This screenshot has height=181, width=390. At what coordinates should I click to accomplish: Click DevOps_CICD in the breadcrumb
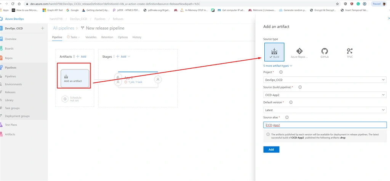coord(78,19)
